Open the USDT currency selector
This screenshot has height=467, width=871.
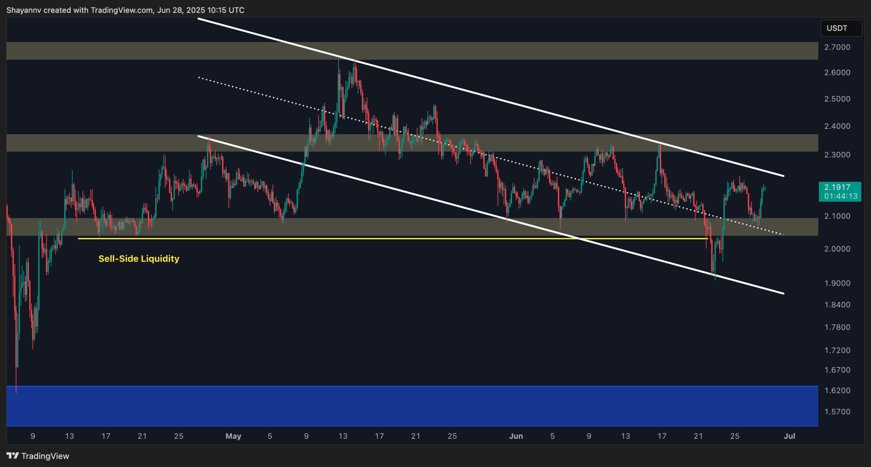point(840,28)
